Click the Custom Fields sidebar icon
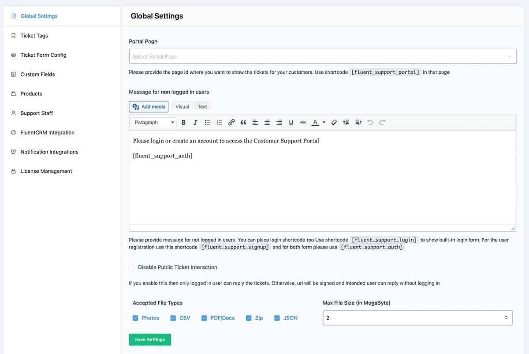The width and height of the screenshot is (529, 354). coord(13,74)
